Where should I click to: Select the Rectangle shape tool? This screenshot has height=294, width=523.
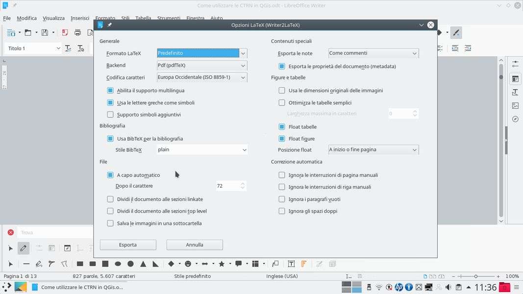(x=80, y=264)
